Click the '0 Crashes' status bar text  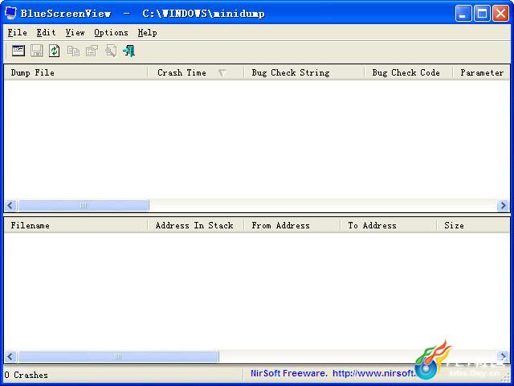[27, 375]
